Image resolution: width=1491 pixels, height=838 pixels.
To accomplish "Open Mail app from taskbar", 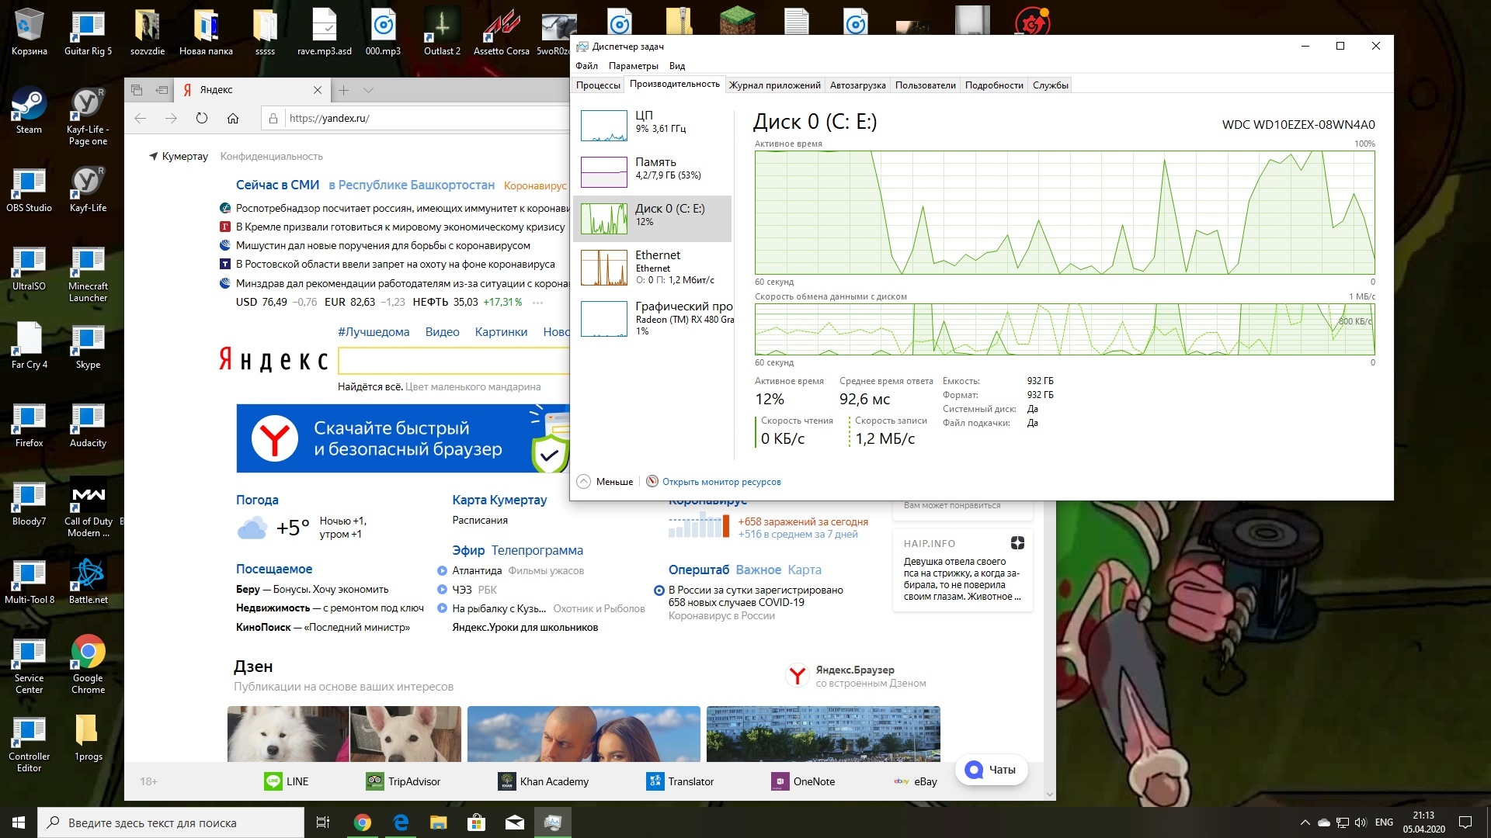I will click(x=515, y=822).
